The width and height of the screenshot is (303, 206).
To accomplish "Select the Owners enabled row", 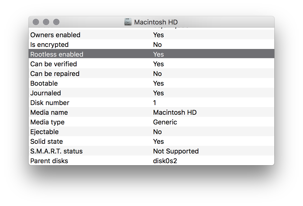I will (151, 35).
